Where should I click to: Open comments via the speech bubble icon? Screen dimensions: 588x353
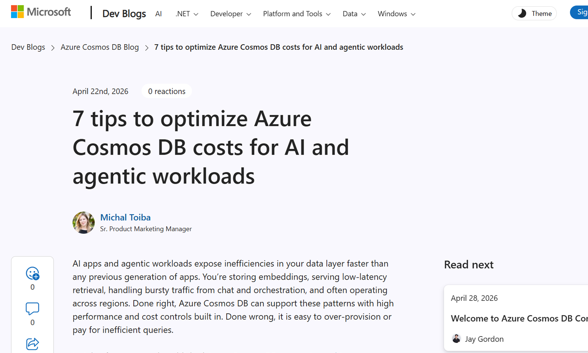[x=33, y=309]
